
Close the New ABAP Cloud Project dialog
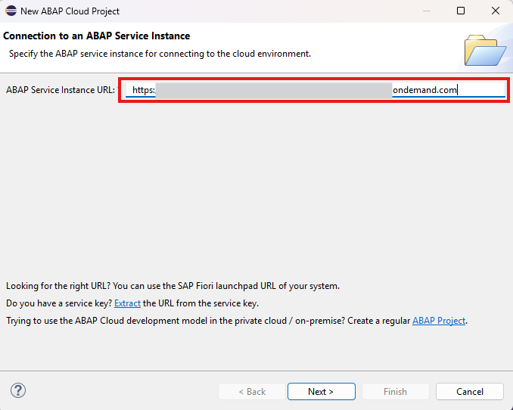click(496, 11)
